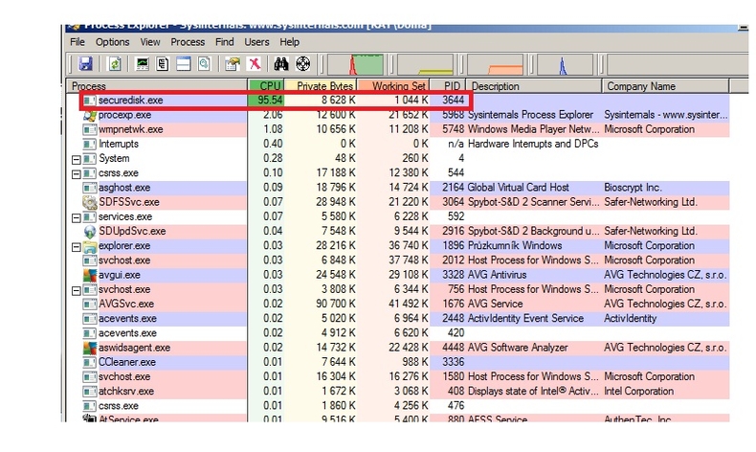Toggle the Show Lower Pane toolbar button
This screenshot has width=756, height=452.
click(182, 65)
